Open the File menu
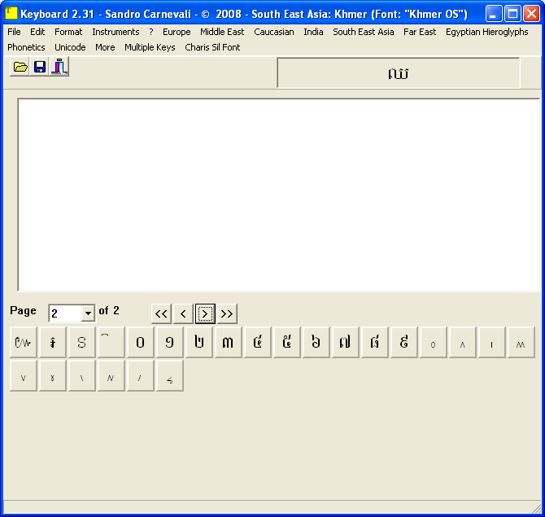545x517 pixels. 14,32
